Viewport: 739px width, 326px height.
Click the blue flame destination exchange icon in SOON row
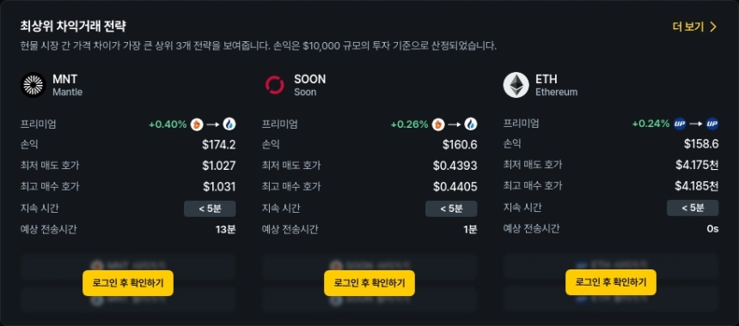(x=471, y=124)
